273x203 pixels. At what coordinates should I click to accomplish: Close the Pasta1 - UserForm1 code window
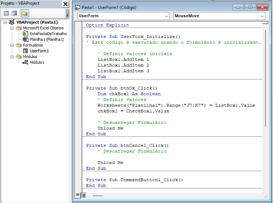(262, 7)
